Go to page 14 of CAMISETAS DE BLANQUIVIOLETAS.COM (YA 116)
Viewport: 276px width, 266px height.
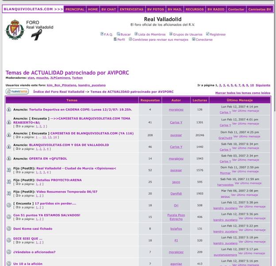tap(55, 137)
